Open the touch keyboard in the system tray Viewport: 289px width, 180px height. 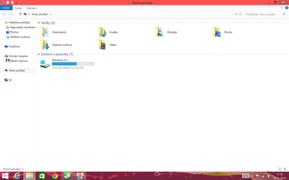[x=246, y=176]
